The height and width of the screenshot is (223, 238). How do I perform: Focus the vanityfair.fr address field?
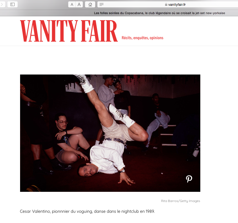[168, 4]
